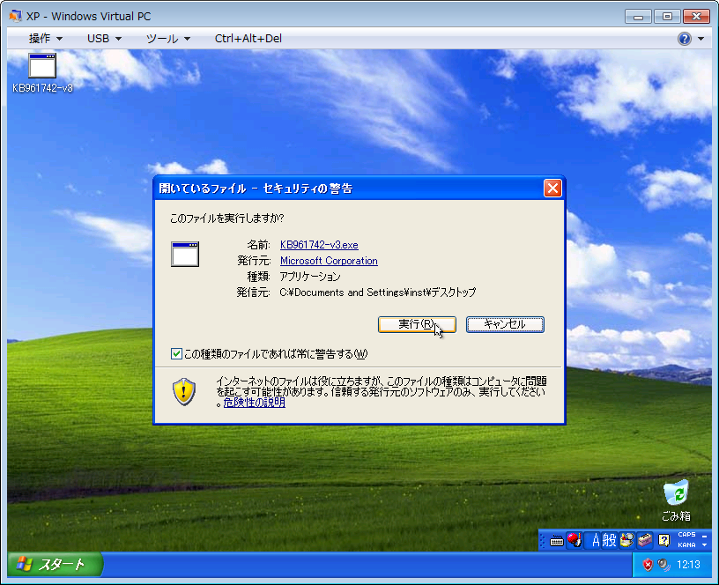Viewport: 719px width, 585px height.
Task: Click the キャンセル cancel button
Action: 505,324
